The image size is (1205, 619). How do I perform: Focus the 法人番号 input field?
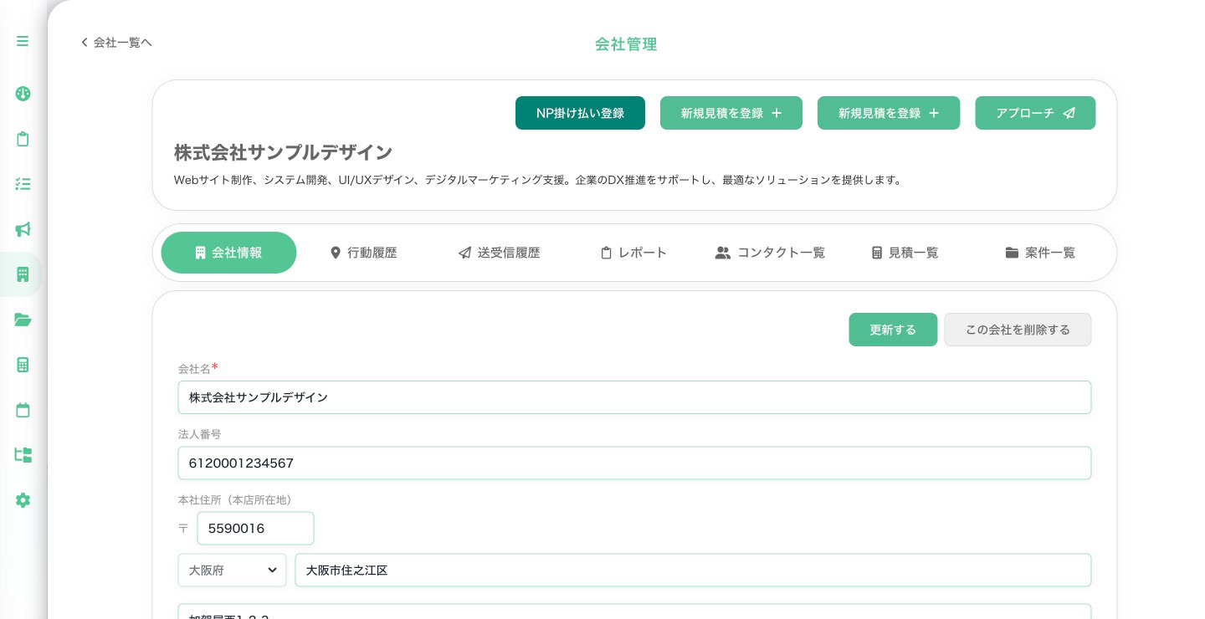(634, 463)
